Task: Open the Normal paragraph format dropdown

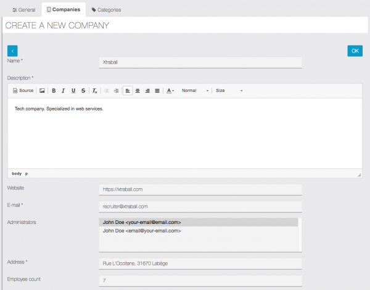Action: [x=195, y=91]
